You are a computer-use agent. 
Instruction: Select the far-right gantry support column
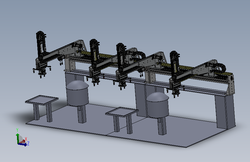click(225, 112)
